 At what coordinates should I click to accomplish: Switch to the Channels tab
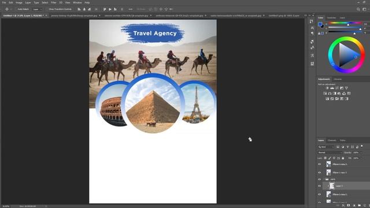click(332, 140)
